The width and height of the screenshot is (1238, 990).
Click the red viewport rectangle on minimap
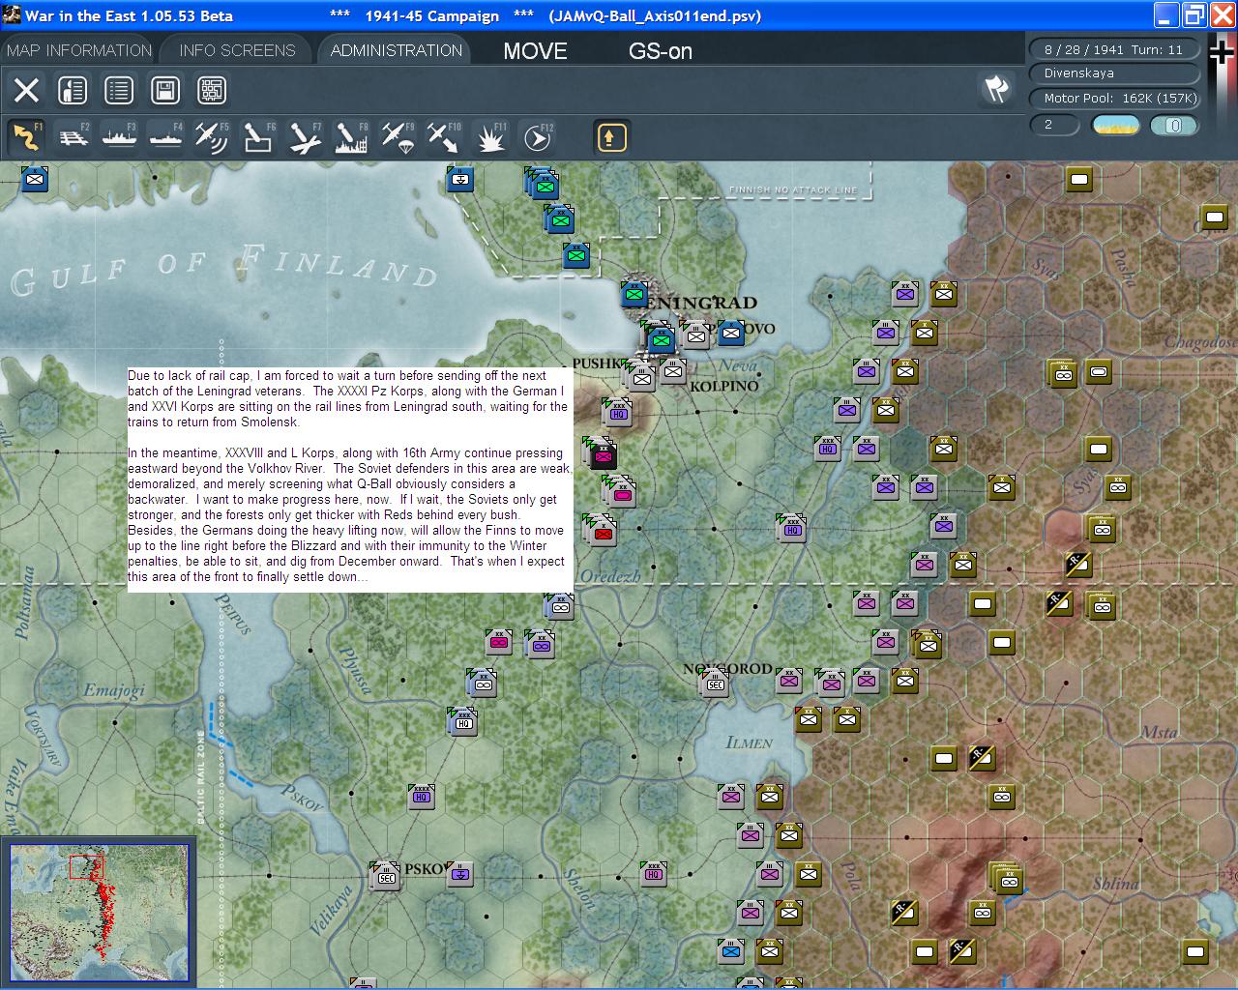(85, 866)
